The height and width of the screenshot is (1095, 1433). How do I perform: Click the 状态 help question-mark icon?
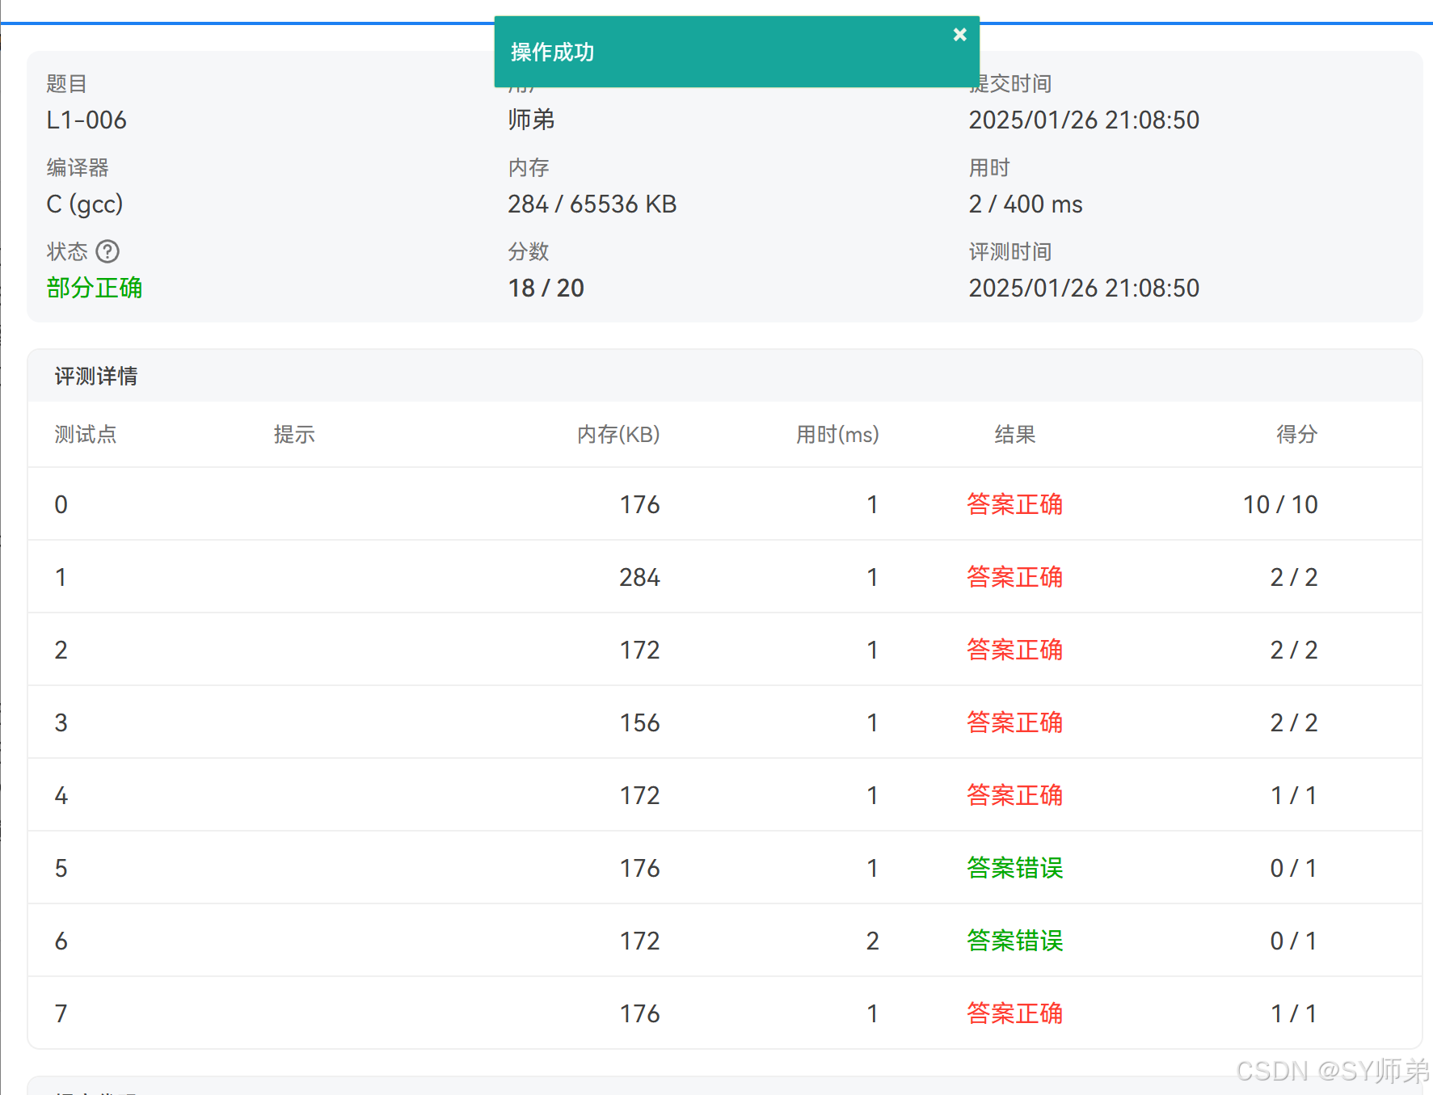click(x=107, y=251)
